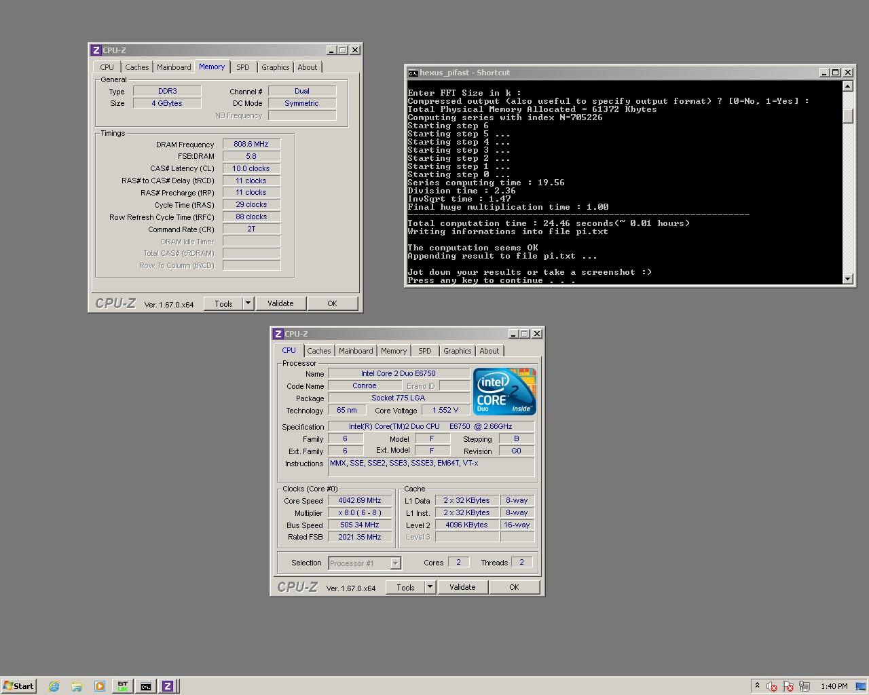Expand Tools dropdown arrow in Memory window

248,303
